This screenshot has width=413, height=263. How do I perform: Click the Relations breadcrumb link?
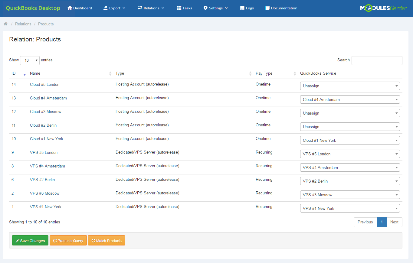23,24
